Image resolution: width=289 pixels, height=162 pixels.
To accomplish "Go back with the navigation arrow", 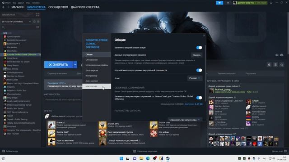I will coord(4,7).
